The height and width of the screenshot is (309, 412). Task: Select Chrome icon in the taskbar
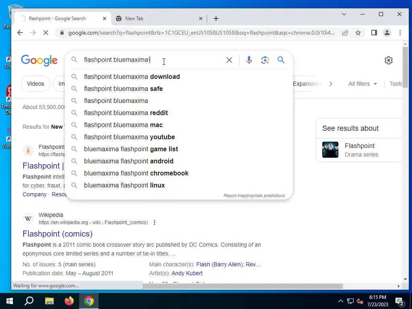tap(89, 301)
